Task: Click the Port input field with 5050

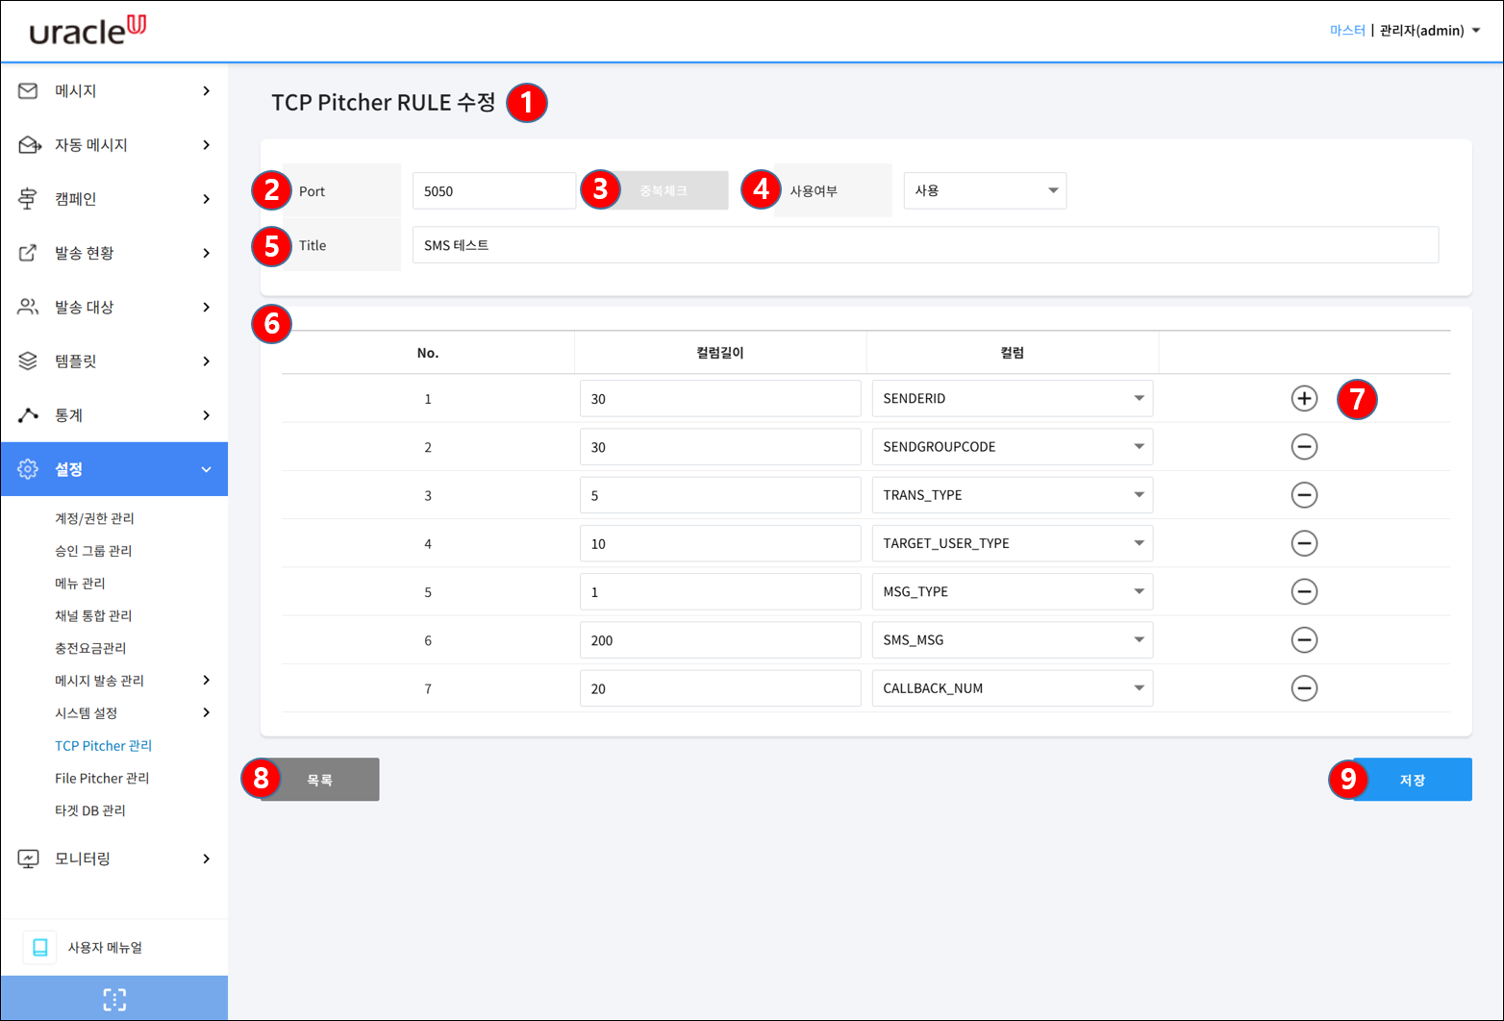Action: [494, 190]
